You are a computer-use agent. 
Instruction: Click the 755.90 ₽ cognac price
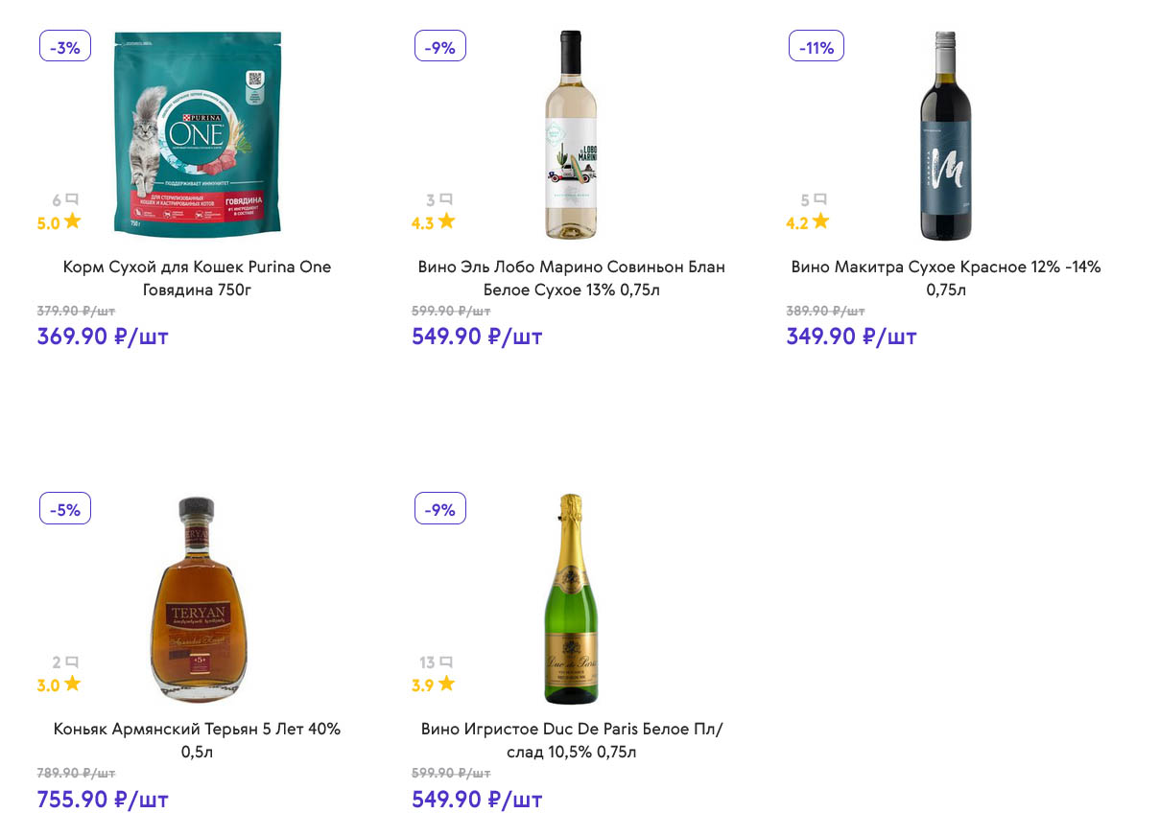click(103, 799)
